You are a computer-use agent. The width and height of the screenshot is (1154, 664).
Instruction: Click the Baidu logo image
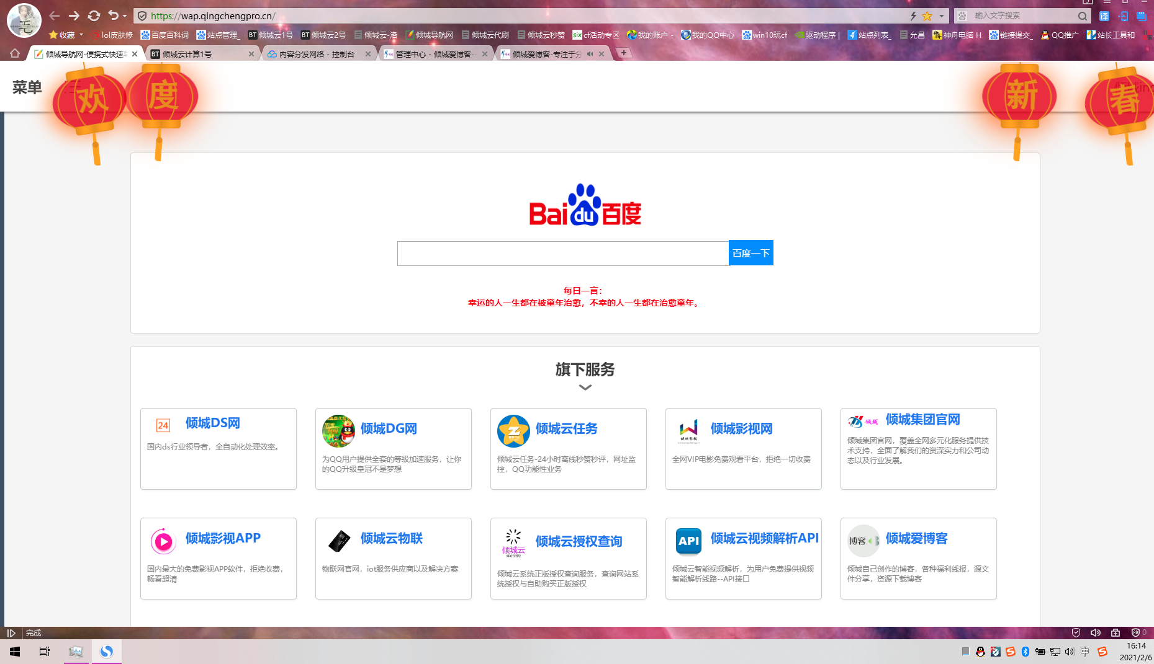click(585, 205)
